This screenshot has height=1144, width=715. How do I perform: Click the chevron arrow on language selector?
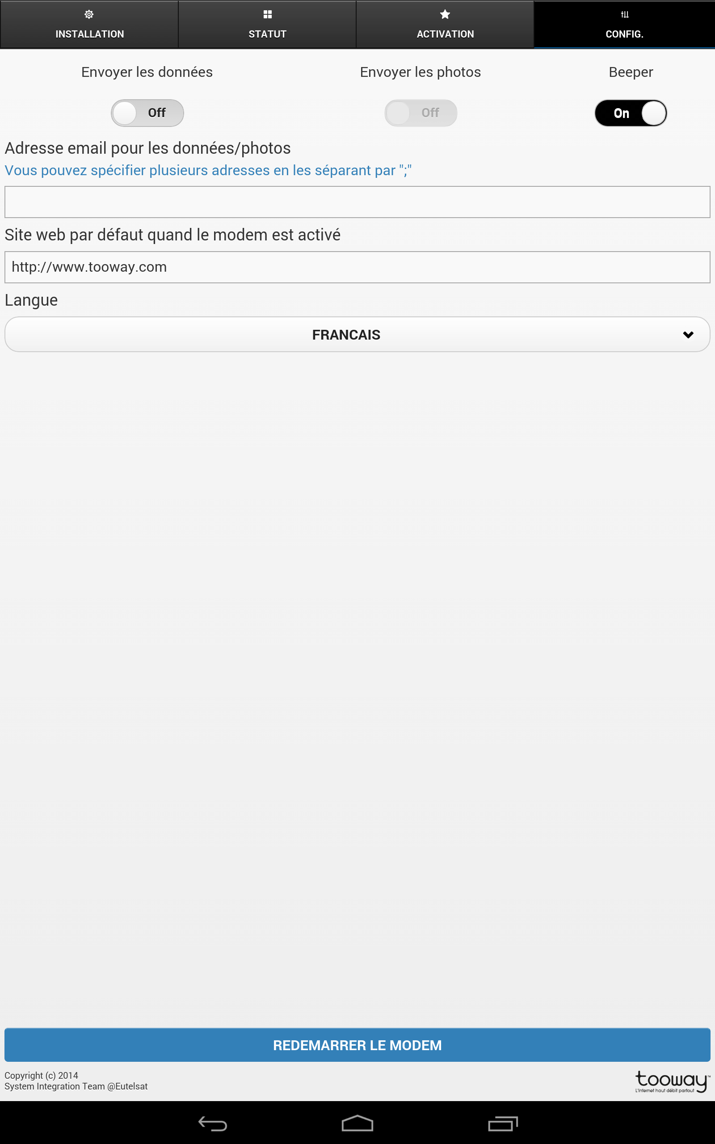[688, 335]
